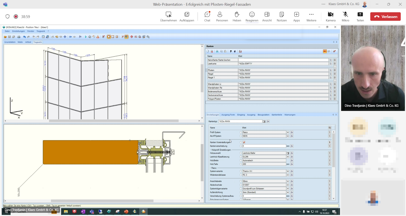This screenshot has width=406, height=216.
Task: Open list icon for Leerkante row
Action: coord(335,64)
